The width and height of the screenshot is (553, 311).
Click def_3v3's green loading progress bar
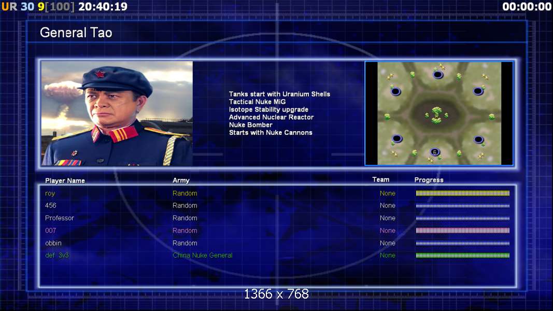pos(463,256)
